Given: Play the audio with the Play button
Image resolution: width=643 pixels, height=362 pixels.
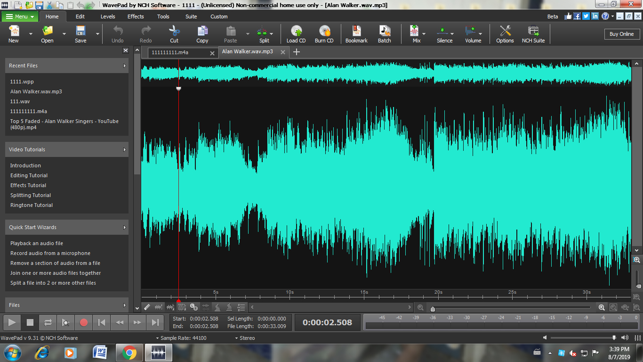Looking at the screenshot, I should pos(12,322).
